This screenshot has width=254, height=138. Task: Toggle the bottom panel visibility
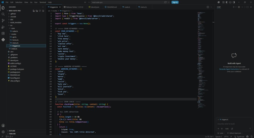[x=230, y=2]
